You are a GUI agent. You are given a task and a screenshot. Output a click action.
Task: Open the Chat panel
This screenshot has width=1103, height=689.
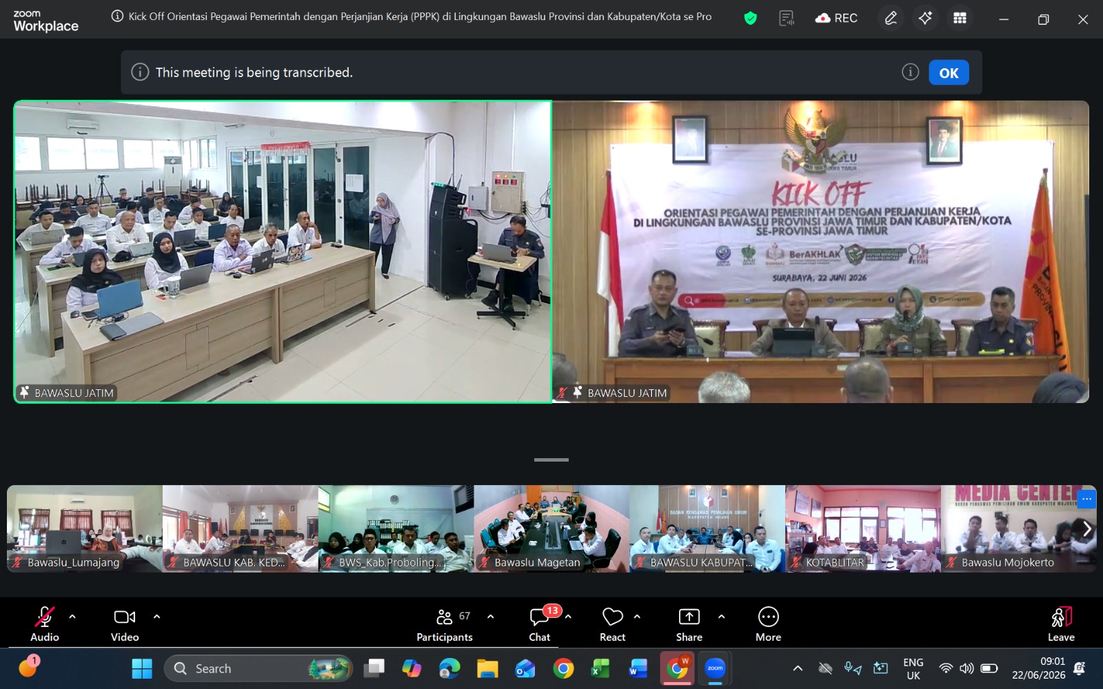coord(540,624)
